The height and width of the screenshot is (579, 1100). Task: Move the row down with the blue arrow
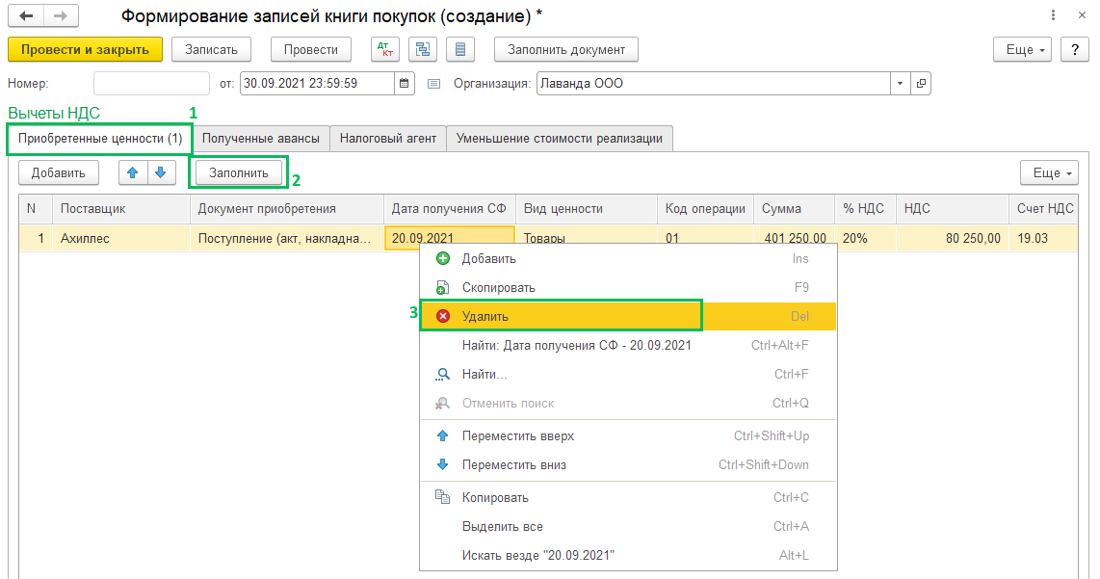tap(160, 172)
